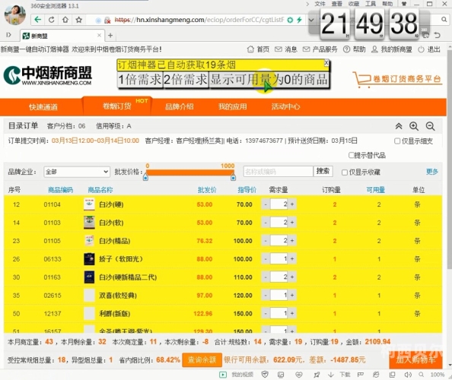Click the 查询余额 button
452x380 pixels.
click(x=202, y=359)
